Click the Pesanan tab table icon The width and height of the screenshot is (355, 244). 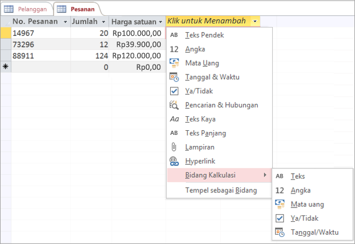point(62,9)
